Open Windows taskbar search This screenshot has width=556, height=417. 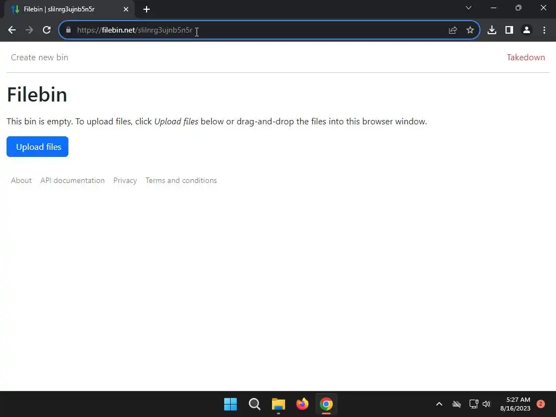[254, 404]
